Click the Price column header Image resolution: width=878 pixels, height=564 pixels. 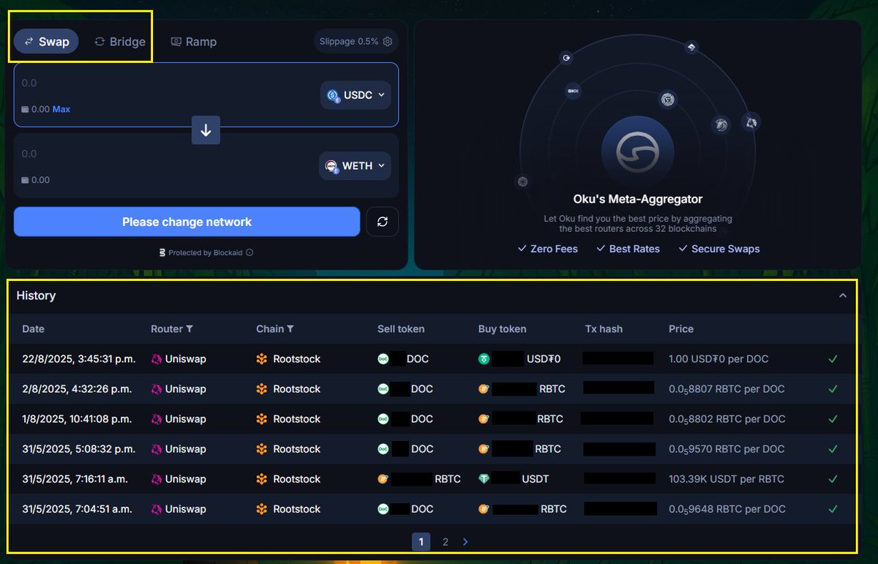tap(681, 329)
